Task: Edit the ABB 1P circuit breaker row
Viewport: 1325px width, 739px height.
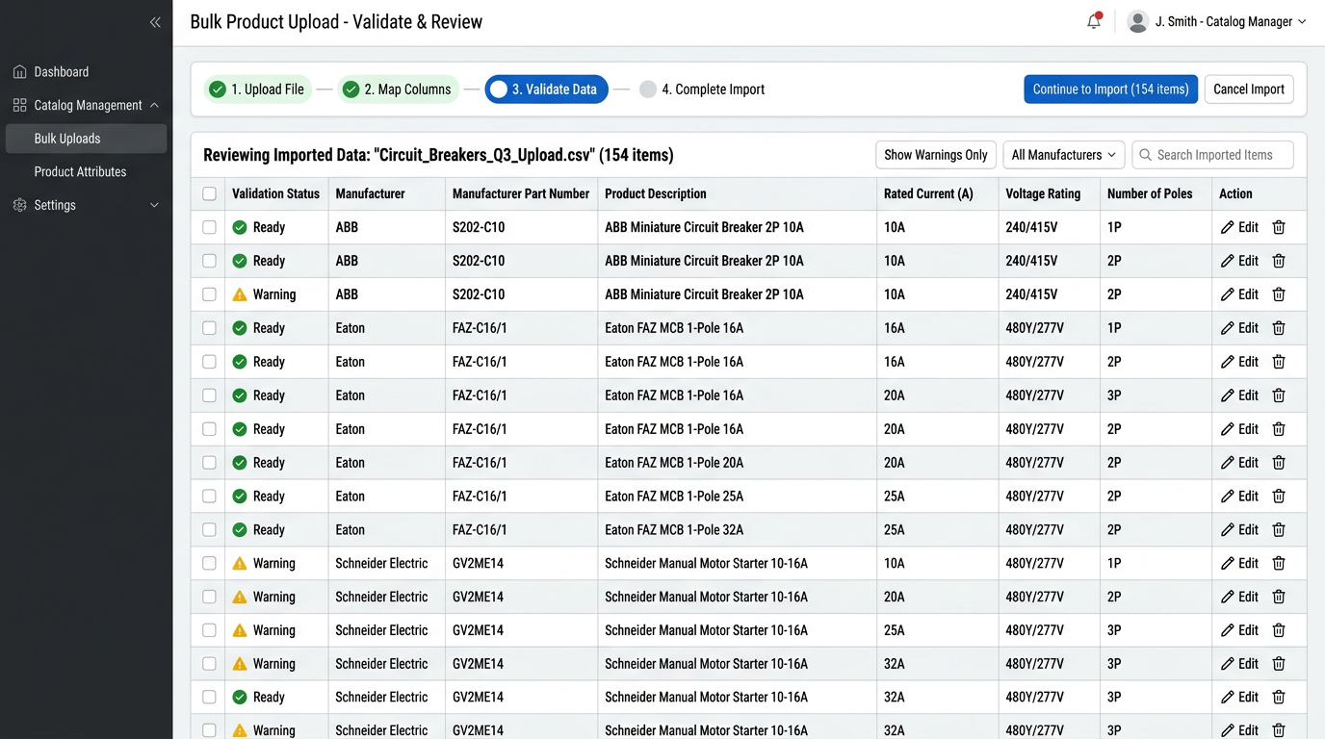Action: pyautogui.click(x=1239, y=228)
